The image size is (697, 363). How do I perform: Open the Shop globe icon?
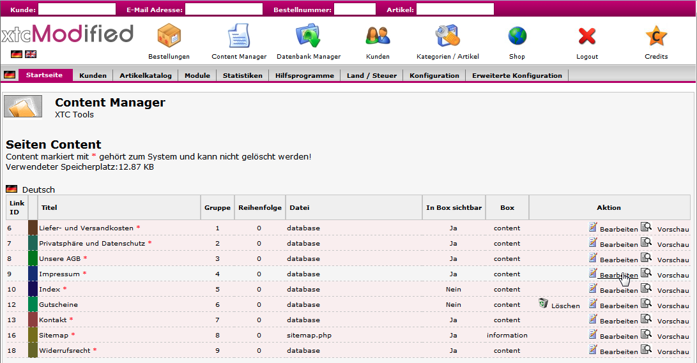[x=517, y=36]
